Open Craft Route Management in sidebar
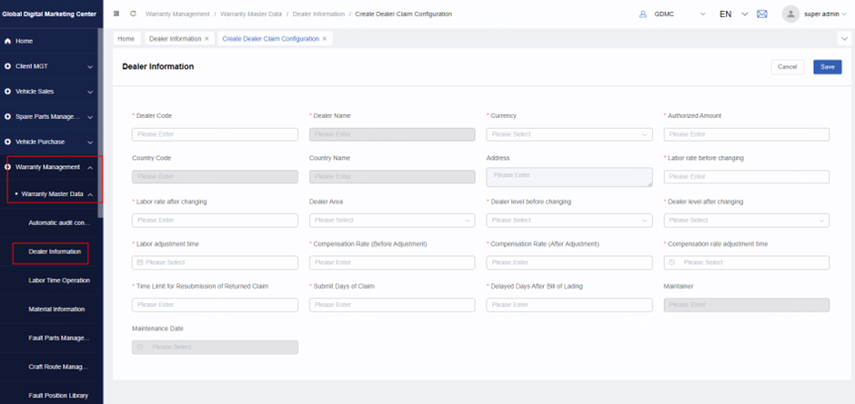Screen dimensions: 855x404 point(58,367)
